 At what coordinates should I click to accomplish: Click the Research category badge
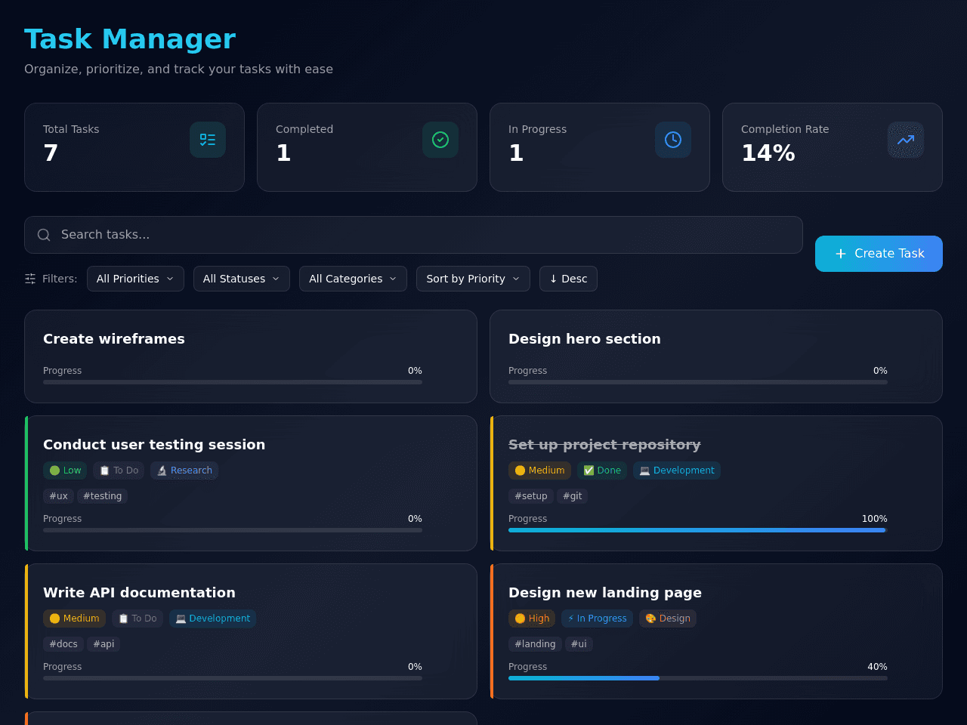coord(184,470)
